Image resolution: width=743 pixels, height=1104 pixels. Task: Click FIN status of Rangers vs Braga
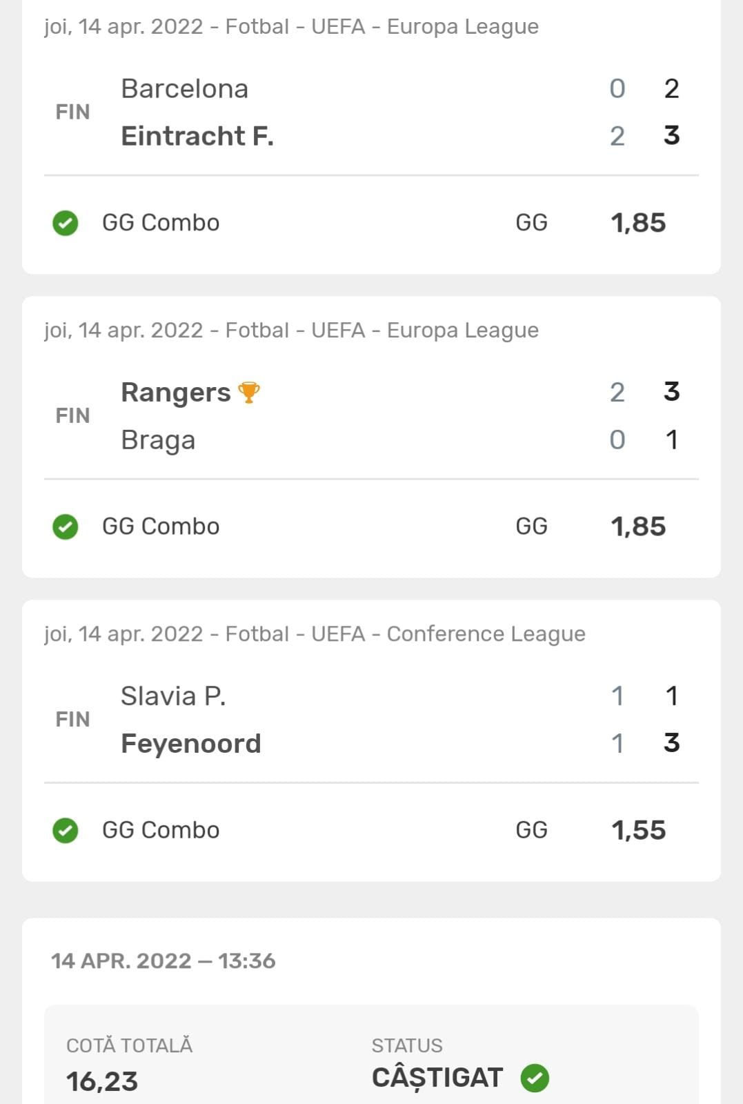click(x=72, y=415)
